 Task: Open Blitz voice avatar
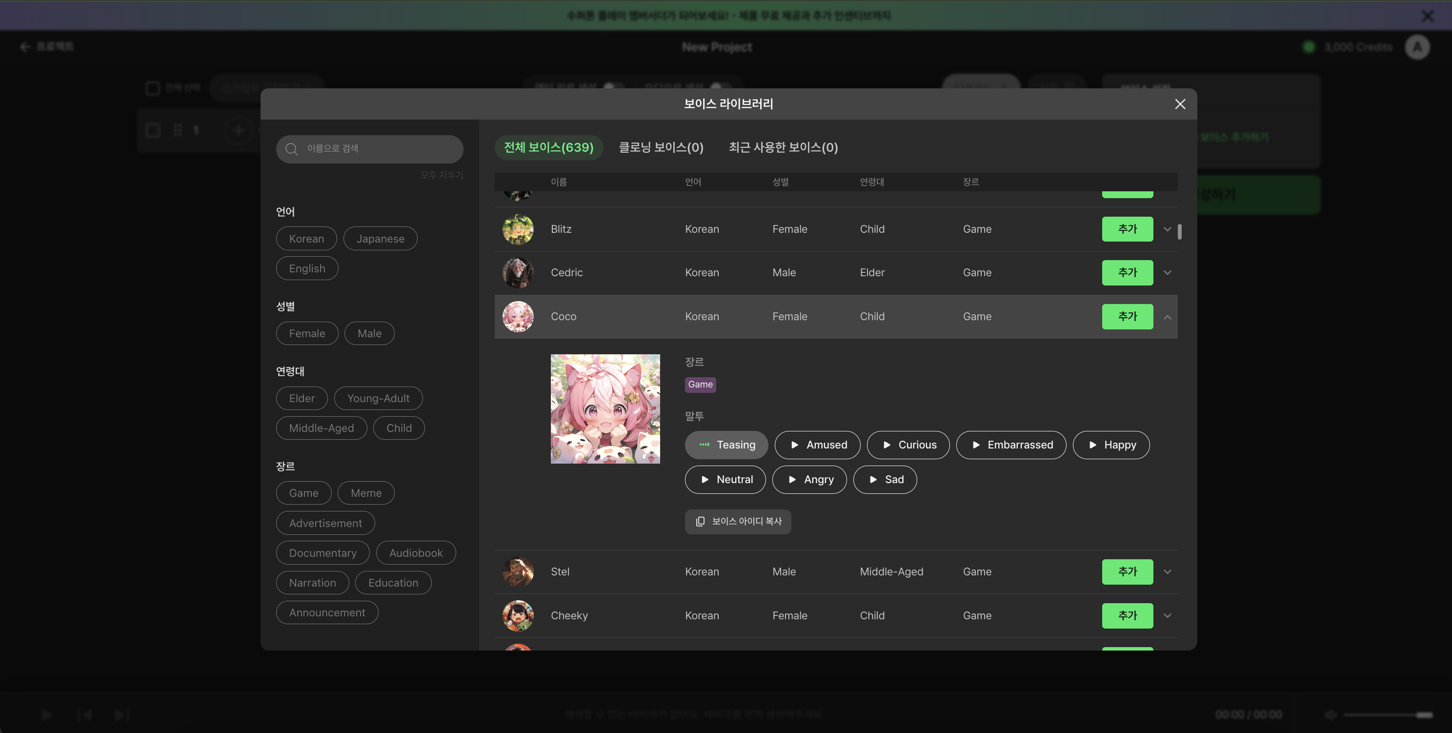(518, 229)
